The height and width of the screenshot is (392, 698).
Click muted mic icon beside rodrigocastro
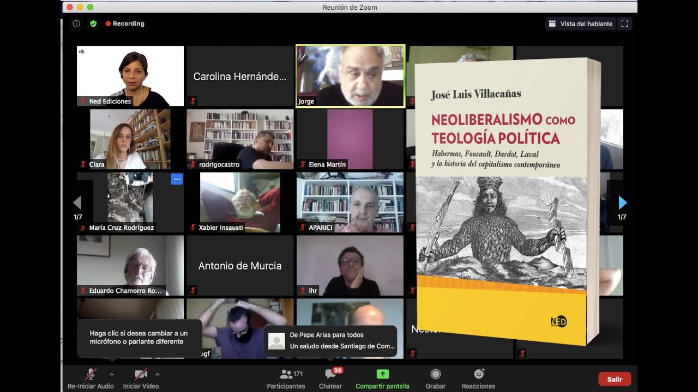tap(194, 164)
